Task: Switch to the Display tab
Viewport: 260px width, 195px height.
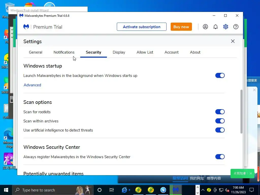Action: click(119, 52)
